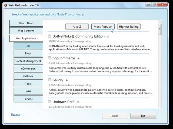Click "130052 downloads. 2.7 average rating." text
The image size is (173, 129).
click(70, 85)
